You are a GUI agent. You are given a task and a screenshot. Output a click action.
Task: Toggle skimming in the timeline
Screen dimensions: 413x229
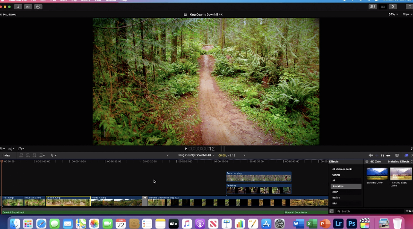coord(371,155)
